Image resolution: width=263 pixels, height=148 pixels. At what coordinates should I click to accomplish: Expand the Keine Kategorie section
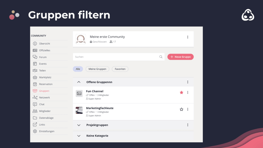tap(79, 136)
